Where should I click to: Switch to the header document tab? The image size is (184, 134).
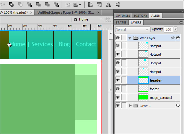[x=14, y=13]
